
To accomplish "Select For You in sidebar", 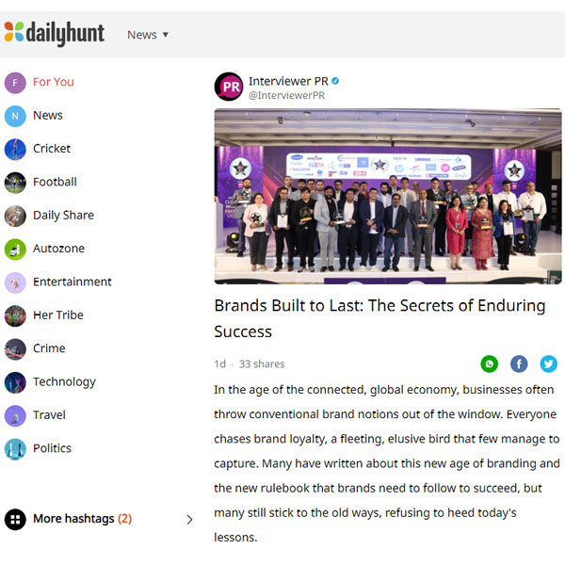I will pos(54,82).
